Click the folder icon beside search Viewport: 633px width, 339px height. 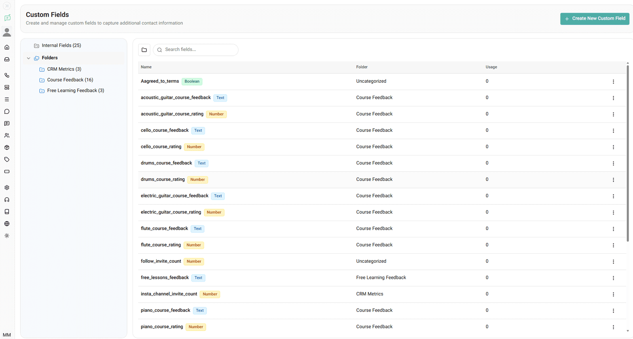coord(144,50)
